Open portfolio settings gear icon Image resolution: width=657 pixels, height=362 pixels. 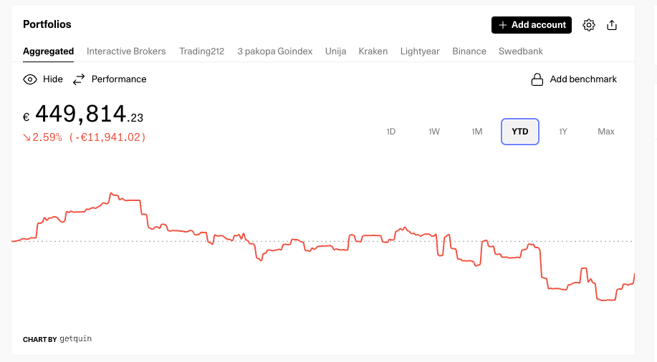pos(589,25)
